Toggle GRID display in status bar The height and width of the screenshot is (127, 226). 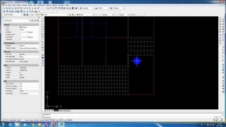[x=31, y=120]
